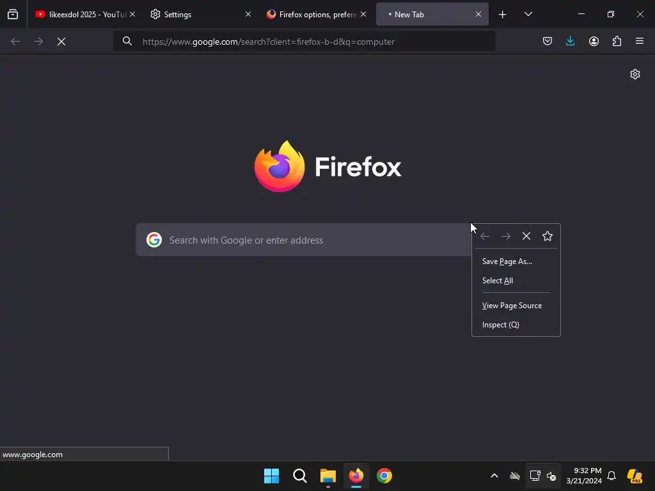Click Stop in the context menu
Image resolution: width=655 pixels, height=491 pixels.
point(526,237)
